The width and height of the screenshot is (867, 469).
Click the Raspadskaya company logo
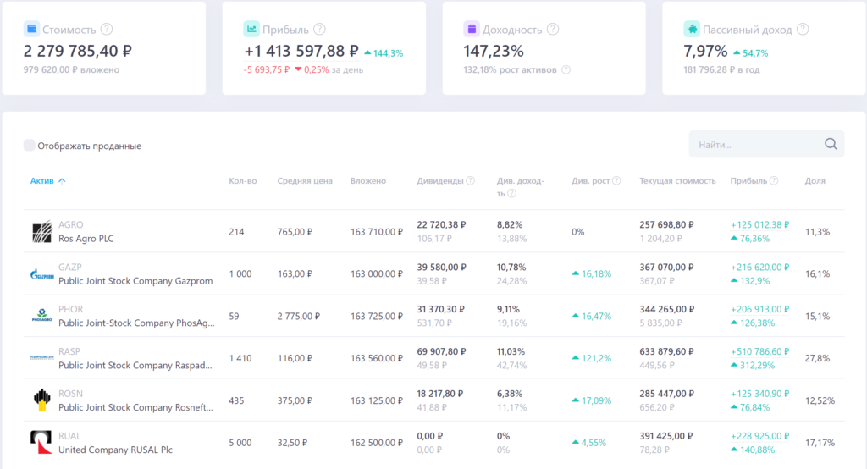tap(41, 358)
